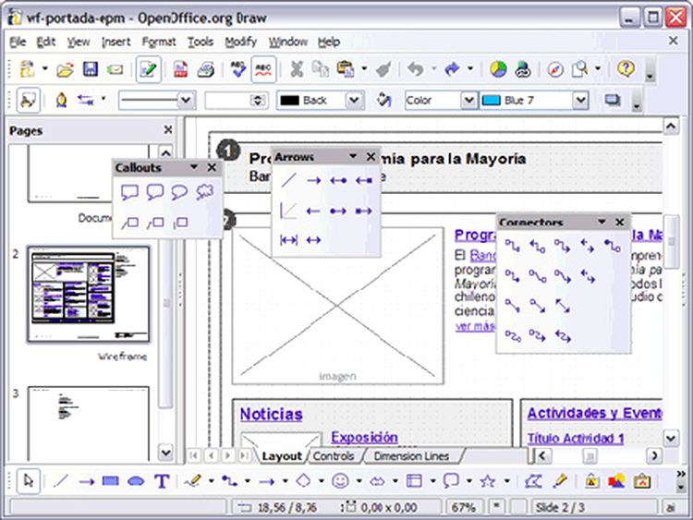Switch to the Controls layer tab

[334, 456]
